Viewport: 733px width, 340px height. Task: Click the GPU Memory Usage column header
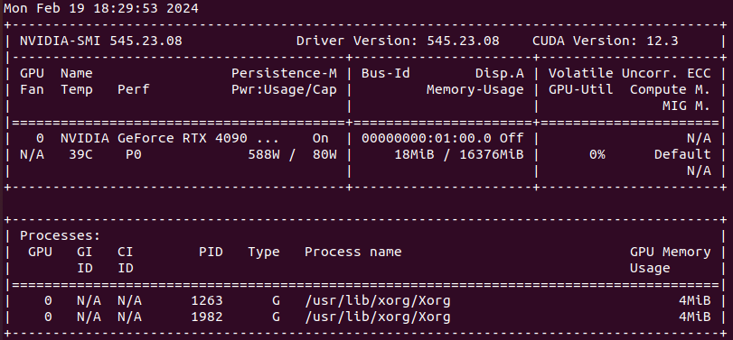coord(671,261)
